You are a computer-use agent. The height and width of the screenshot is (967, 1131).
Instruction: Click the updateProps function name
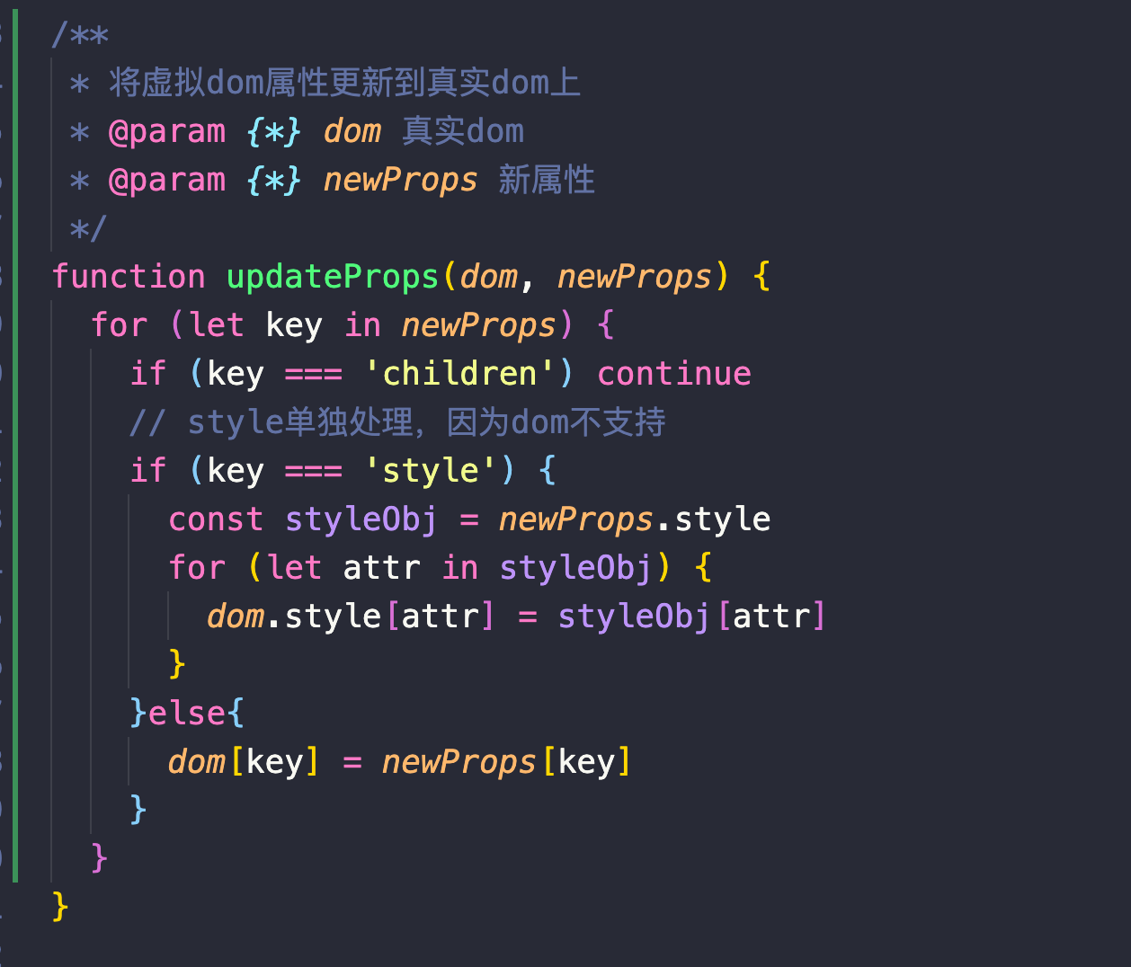(x=333, y=277)
